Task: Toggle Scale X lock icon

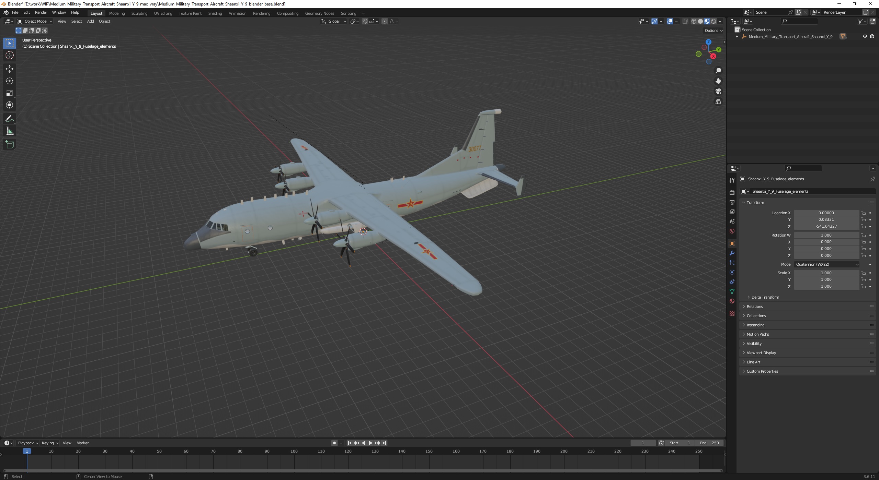Action: click(x=863, y=273)
